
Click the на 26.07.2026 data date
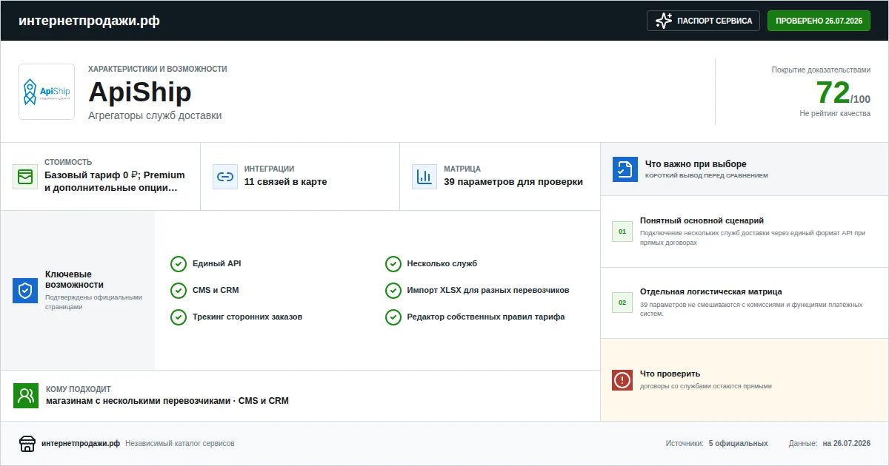[846, 444]
